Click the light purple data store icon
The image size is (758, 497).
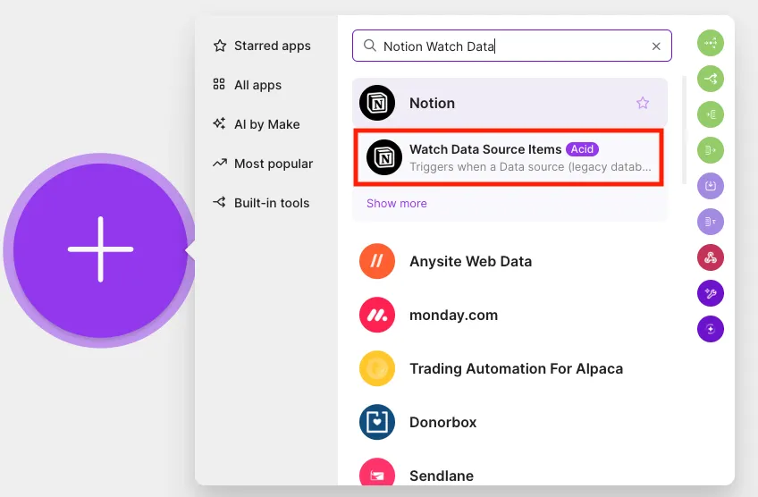[x=711, y=186]
